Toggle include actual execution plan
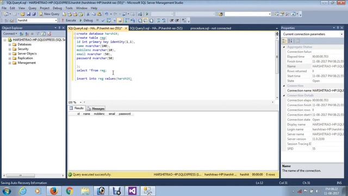The height and width of the screenshot is (196, 348). point(127,21)
